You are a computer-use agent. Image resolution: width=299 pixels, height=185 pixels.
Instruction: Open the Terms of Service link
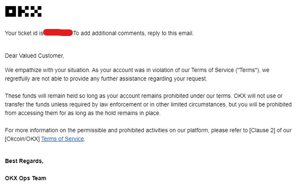tap(63, 139)
